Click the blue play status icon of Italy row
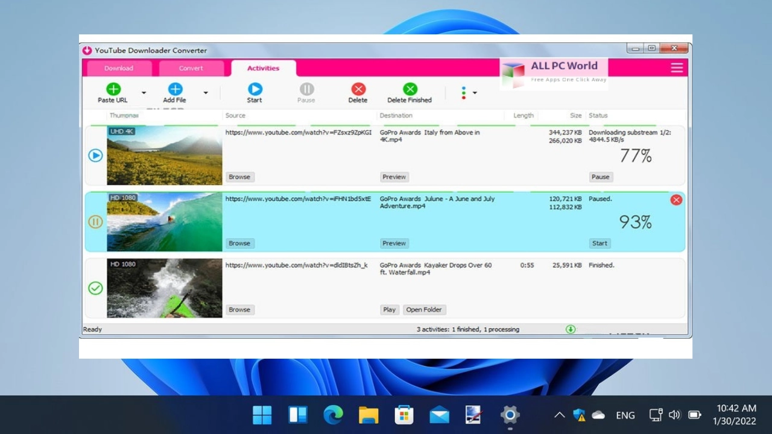The image size is (772, 434). (95, 156)
